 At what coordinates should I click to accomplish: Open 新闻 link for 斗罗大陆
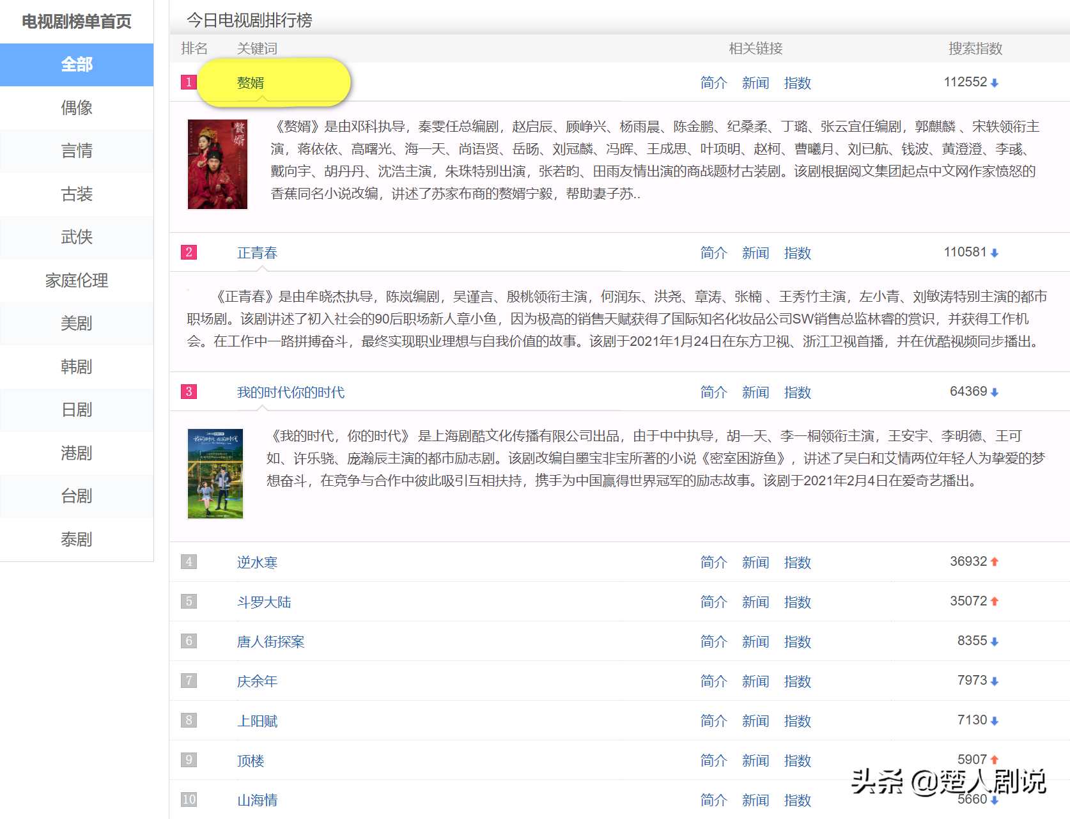point(756,602)
